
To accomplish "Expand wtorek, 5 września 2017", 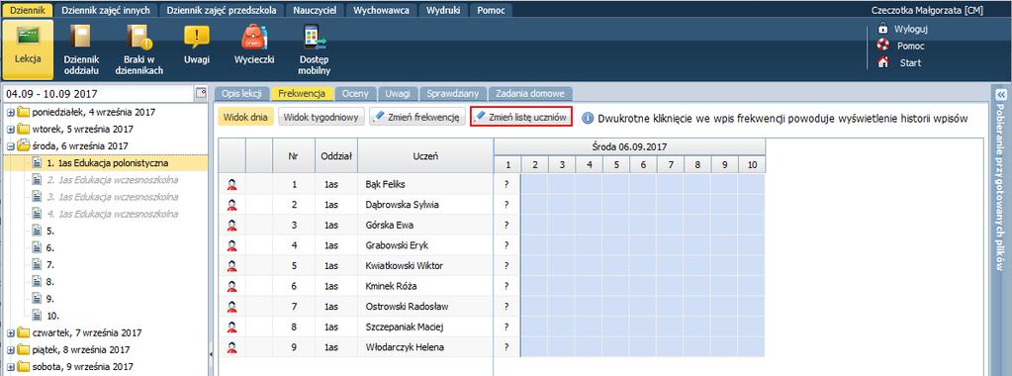I will coord(10,130).
